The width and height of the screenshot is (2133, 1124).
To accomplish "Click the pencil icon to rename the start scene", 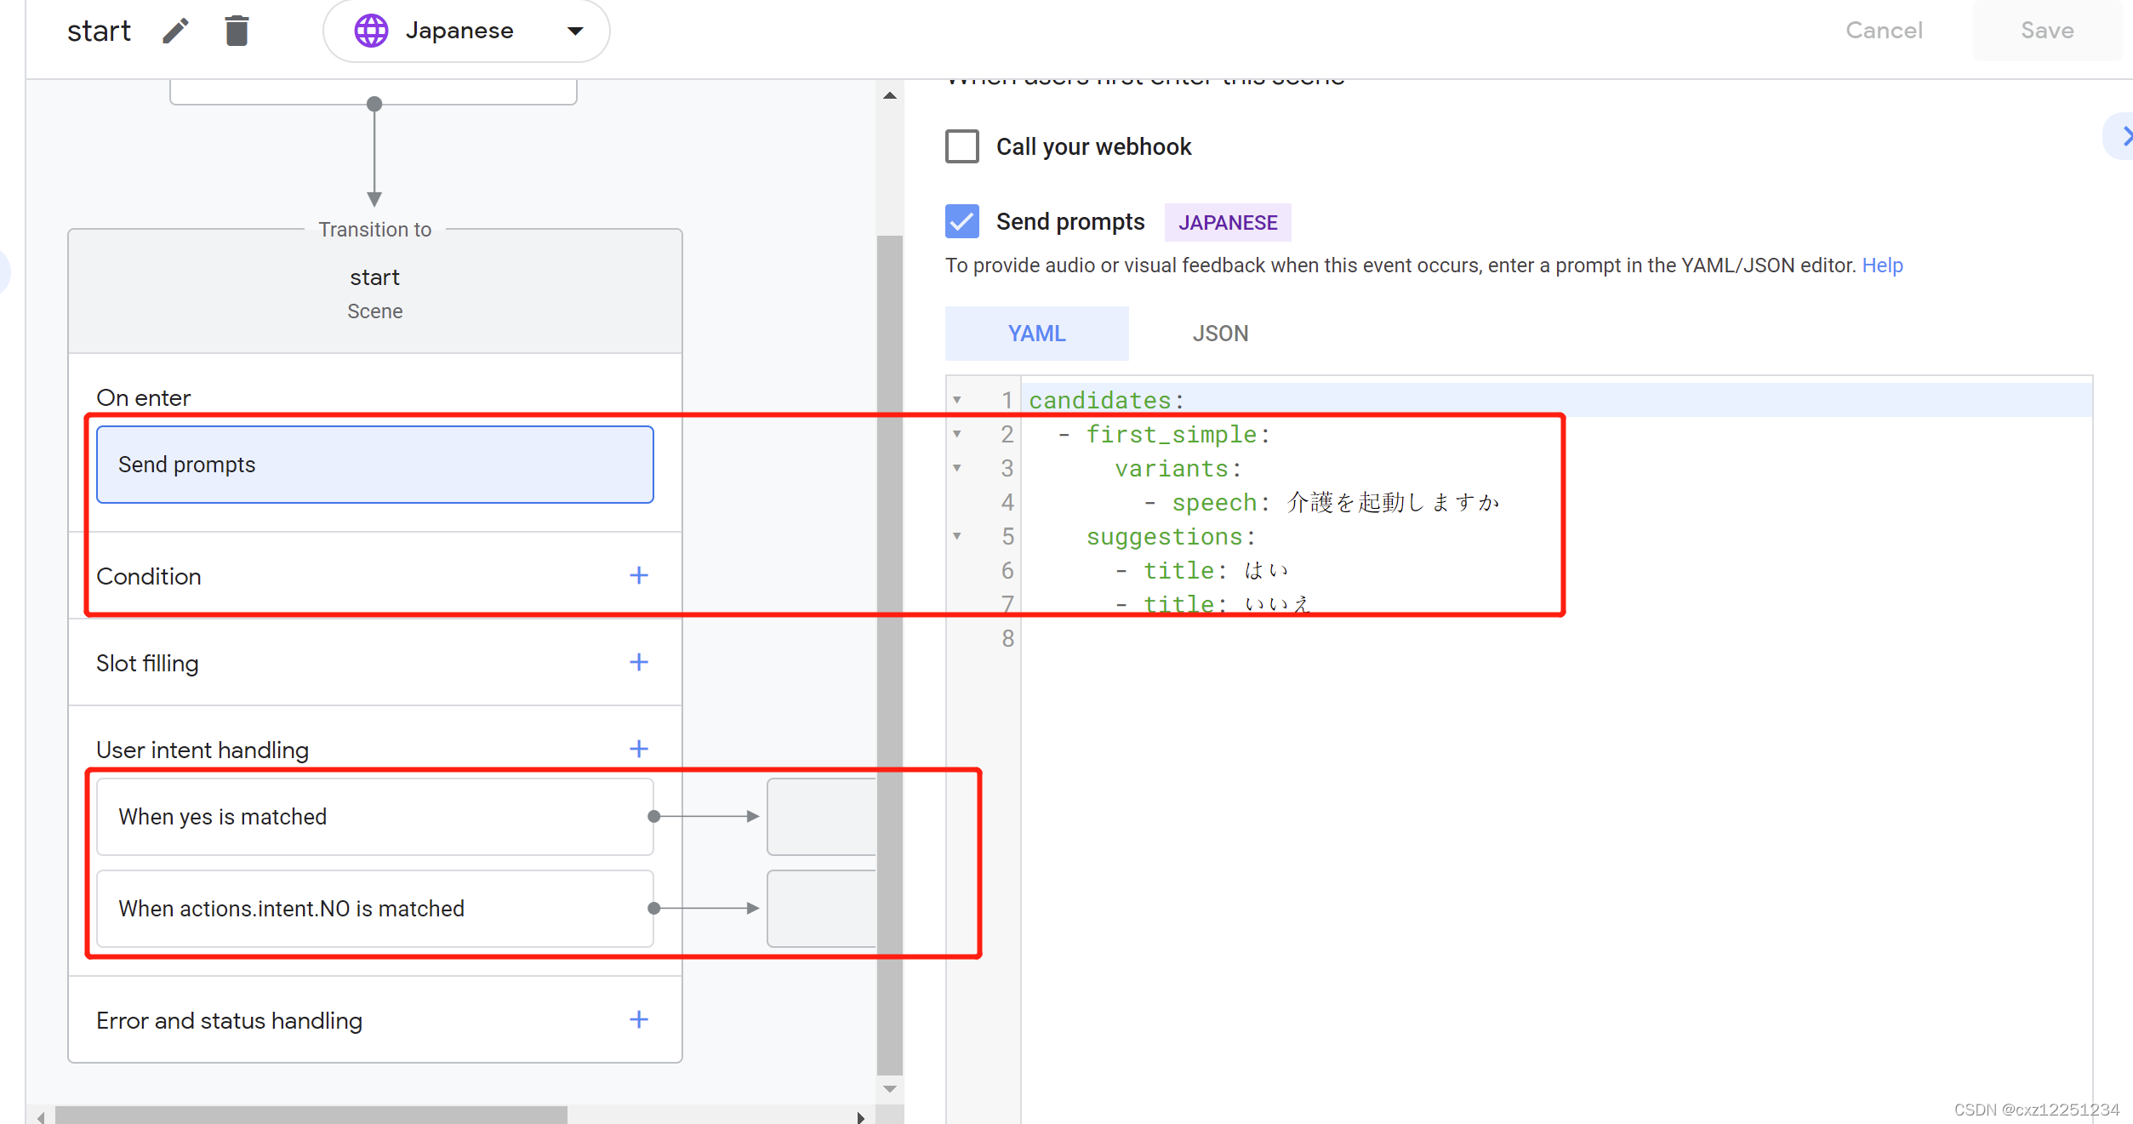I will [175, 31].
